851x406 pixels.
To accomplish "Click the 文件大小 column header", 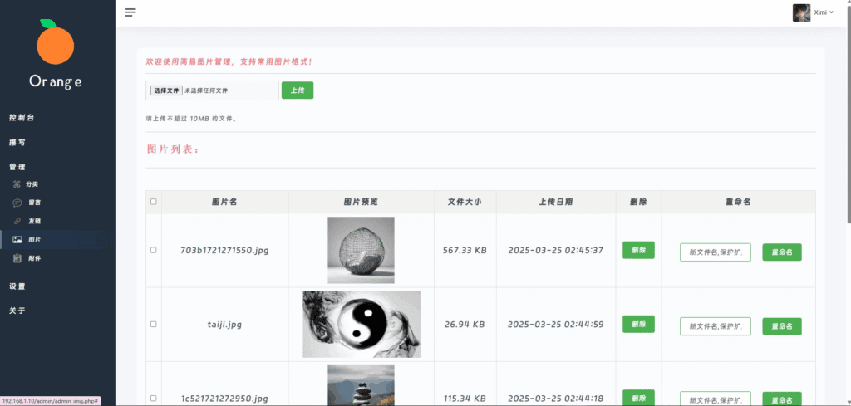I will point(465,202).
